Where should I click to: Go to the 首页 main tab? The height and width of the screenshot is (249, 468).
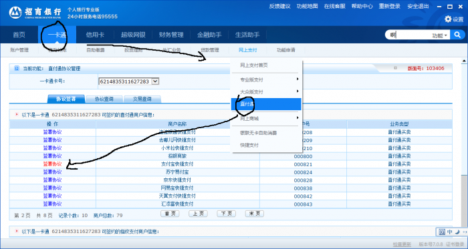tap(19, 35)
